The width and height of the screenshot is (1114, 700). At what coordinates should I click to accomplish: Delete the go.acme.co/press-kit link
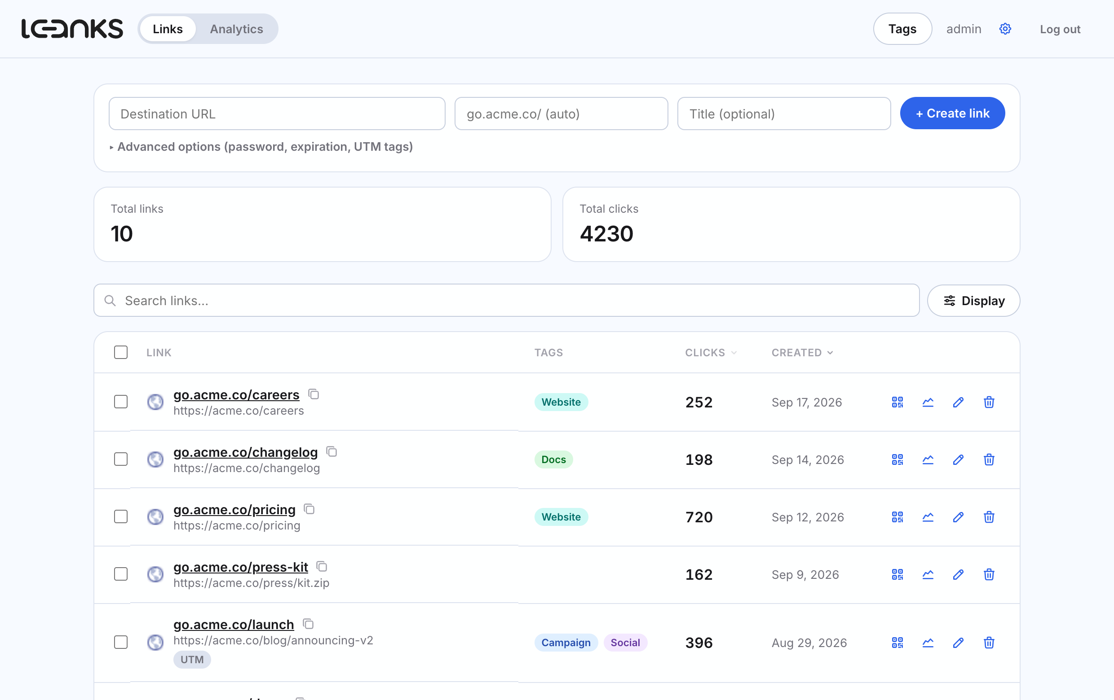coord(989,574)
